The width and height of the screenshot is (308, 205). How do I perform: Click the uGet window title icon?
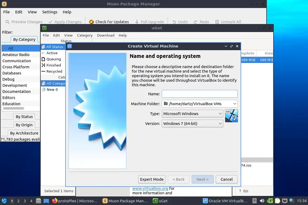coord(44,28)
